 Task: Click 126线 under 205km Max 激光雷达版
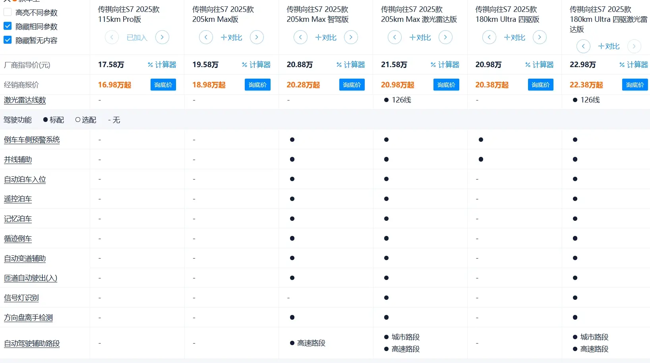pyautogui.click(x=401, y=100)
